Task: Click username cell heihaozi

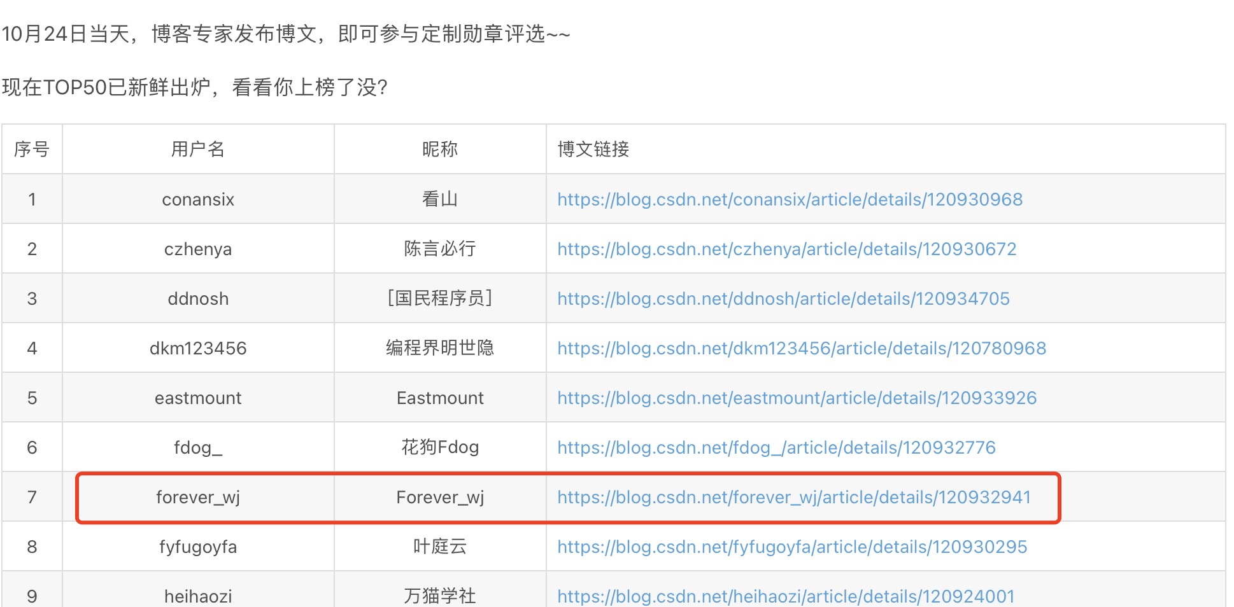Action: (x=198, y=589)
